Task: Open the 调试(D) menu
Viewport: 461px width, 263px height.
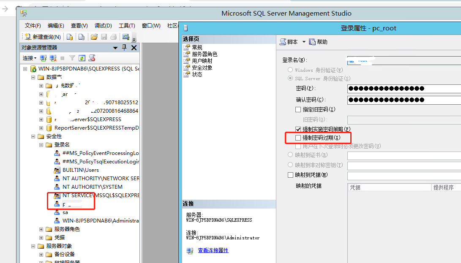Action: pyautogui.click(x=103, y=26)
